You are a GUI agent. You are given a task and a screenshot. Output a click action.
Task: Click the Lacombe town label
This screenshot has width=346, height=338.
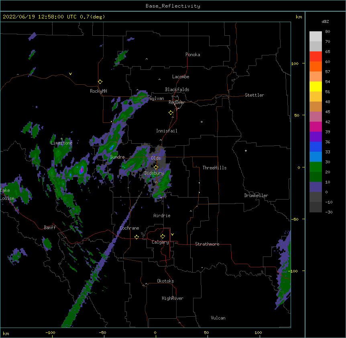(181, 77)
